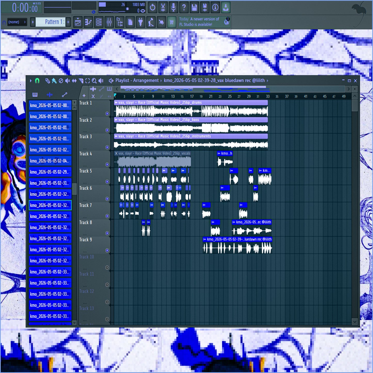The height and width of the screenshot is (373, 373).
Task: Select the Slice tool in Playlist toolbar
Action: coord(81,81)
